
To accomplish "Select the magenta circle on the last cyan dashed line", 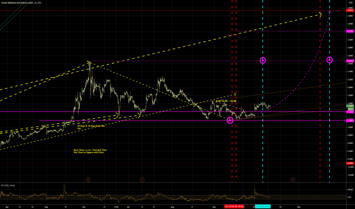I will (329, 60).
